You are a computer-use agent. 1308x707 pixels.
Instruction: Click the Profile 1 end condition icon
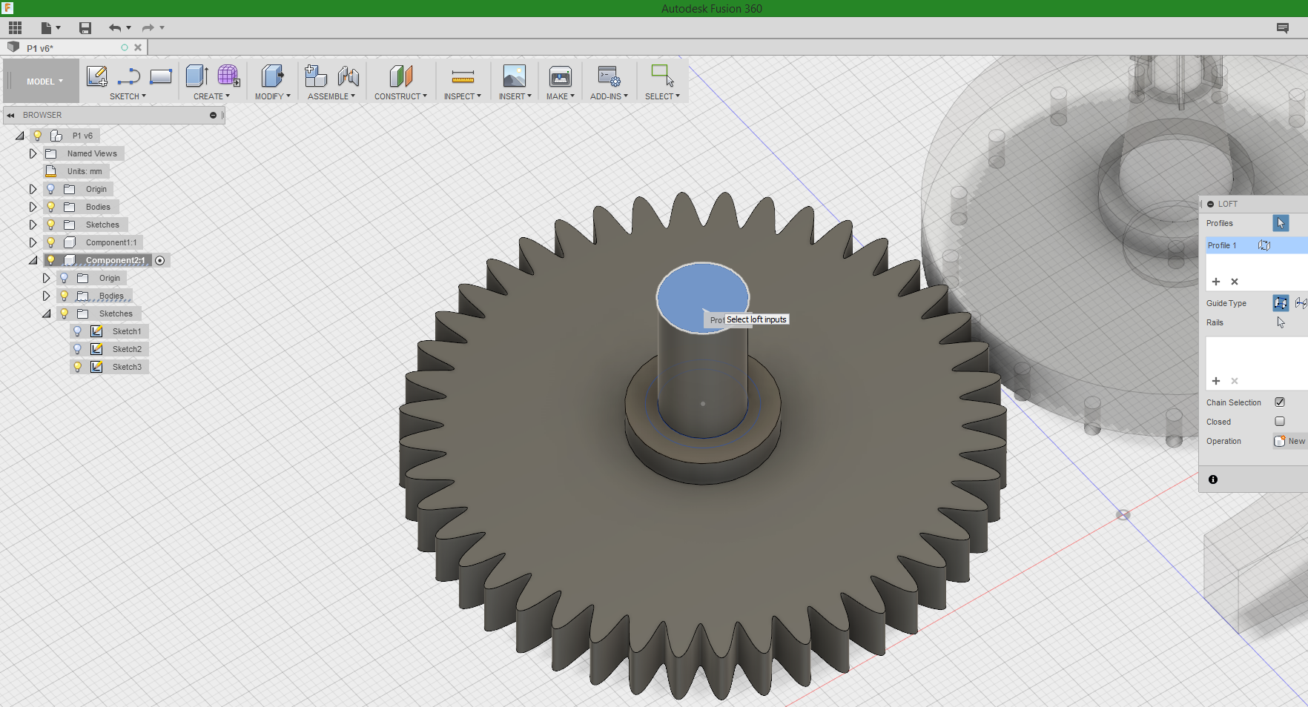[x=1264, y=245]
